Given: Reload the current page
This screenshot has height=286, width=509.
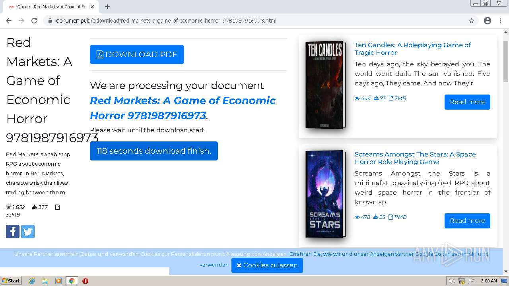Looking at the screenshot, I should point(34,21).
